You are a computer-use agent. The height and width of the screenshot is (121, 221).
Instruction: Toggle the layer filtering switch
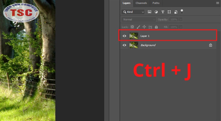(182, 11)
